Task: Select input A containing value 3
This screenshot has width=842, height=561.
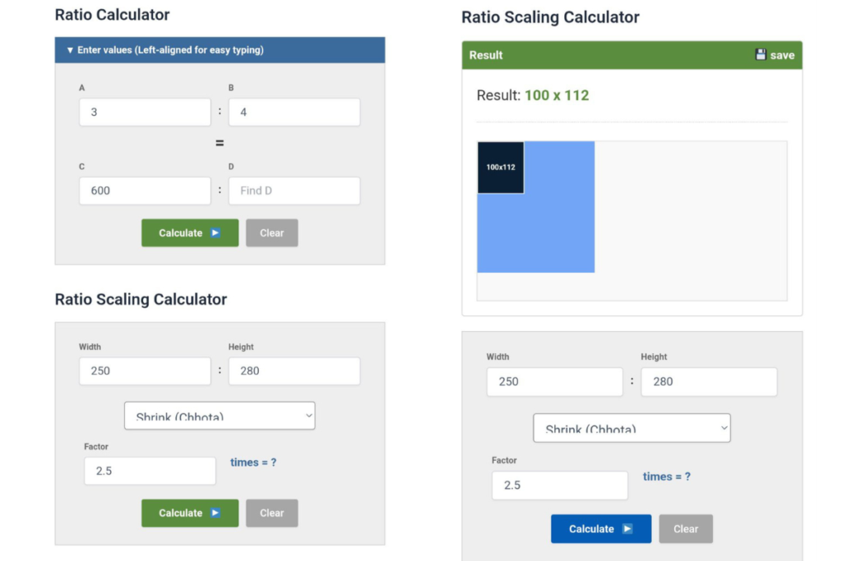Action: pos(145,112)
